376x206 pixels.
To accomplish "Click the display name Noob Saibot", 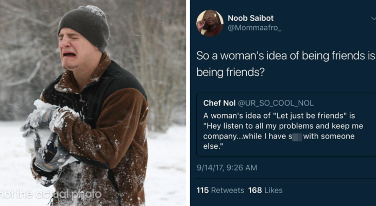I will [x=251, y=18].
